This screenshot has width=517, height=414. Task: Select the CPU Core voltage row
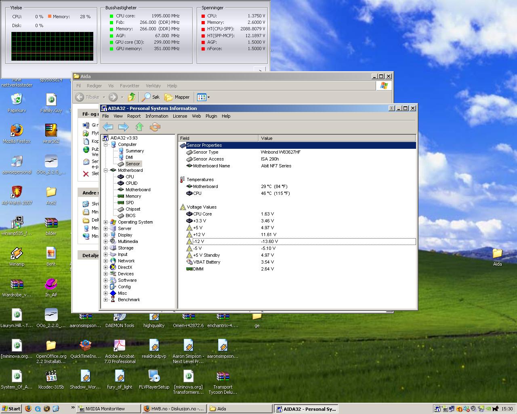(297, 214)
